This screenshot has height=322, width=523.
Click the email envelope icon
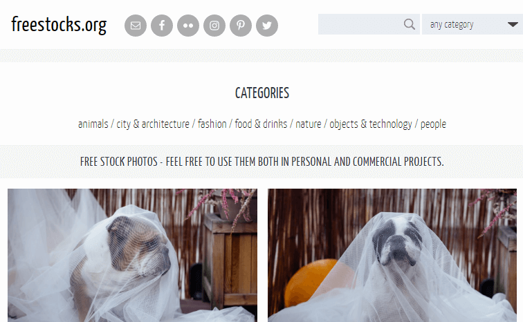click(x=136, y=26)
